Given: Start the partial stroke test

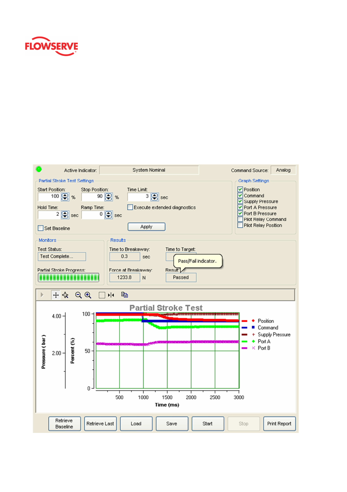Looking at the screenshot, I should click(208, 424).
